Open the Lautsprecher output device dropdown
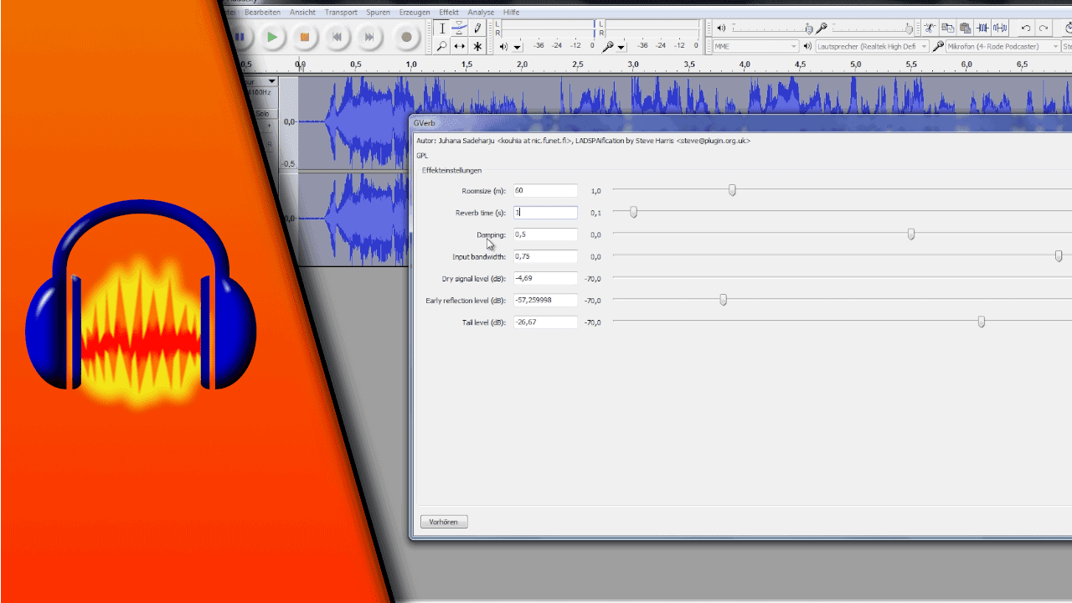 (x=873, y=47)
